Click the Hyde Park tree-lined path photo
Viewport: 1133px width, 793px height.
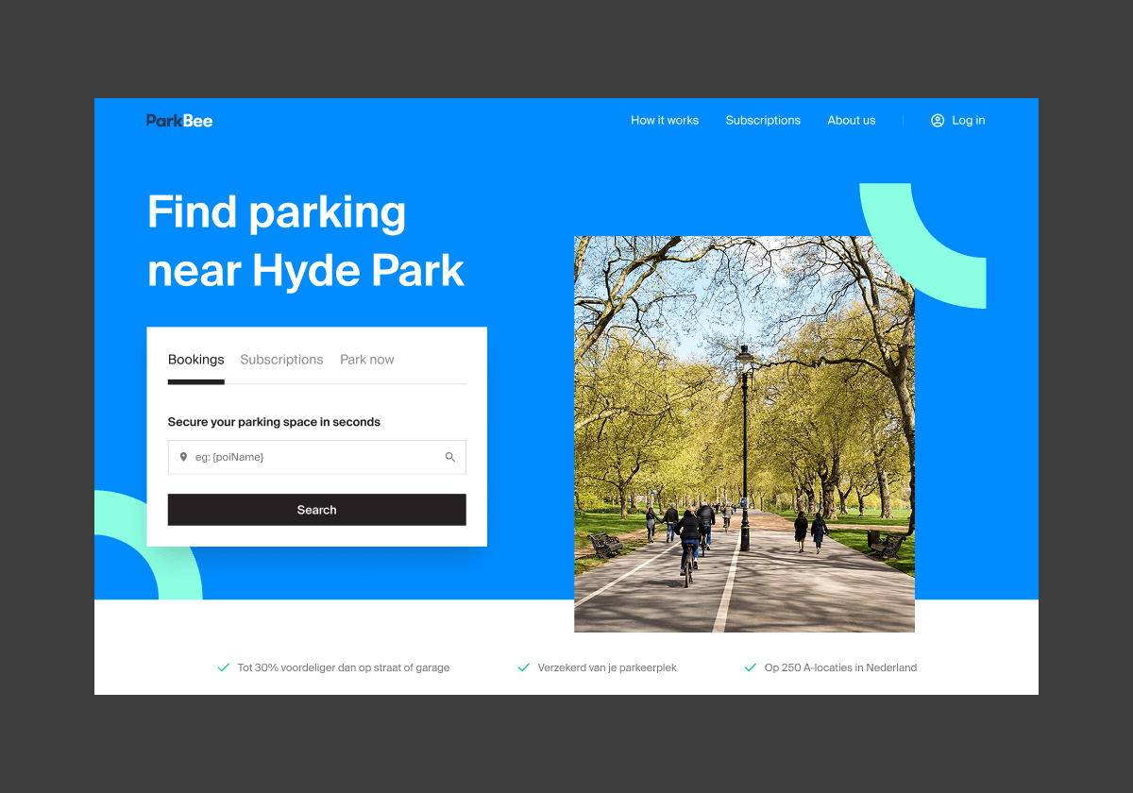(744, 434)
